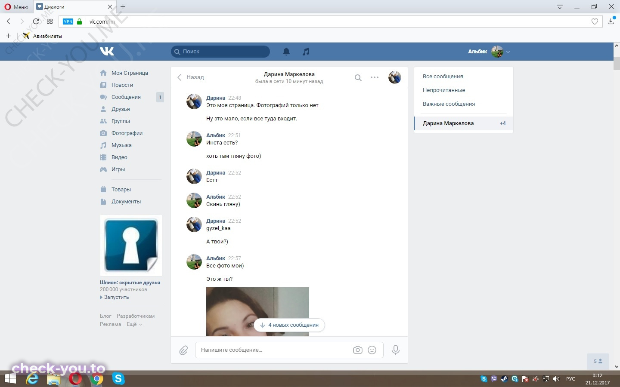Bookmark page with heart icon

595,21
